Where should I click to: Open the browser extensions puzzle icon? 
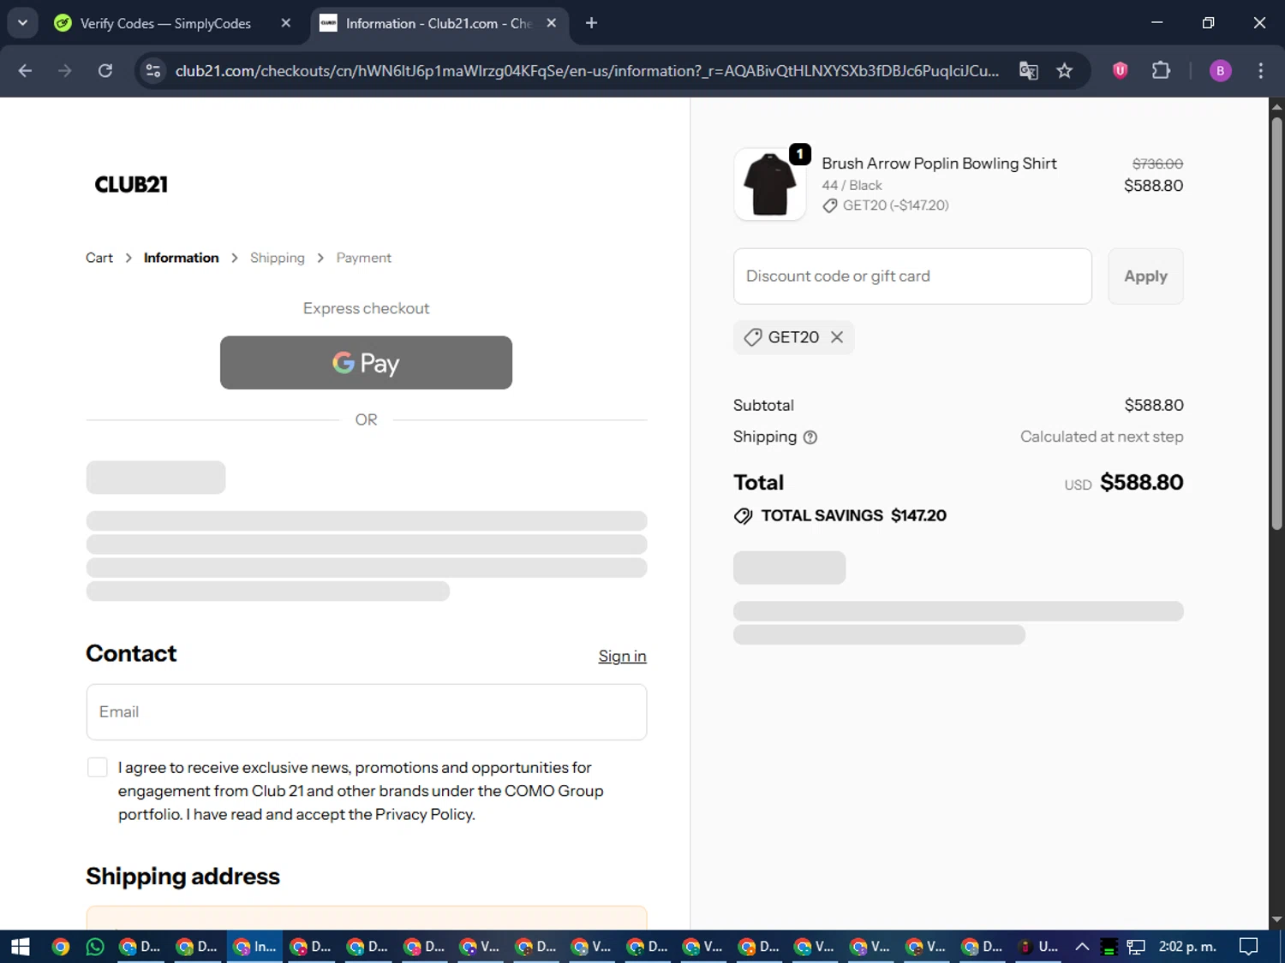[x=1161, y=71]
